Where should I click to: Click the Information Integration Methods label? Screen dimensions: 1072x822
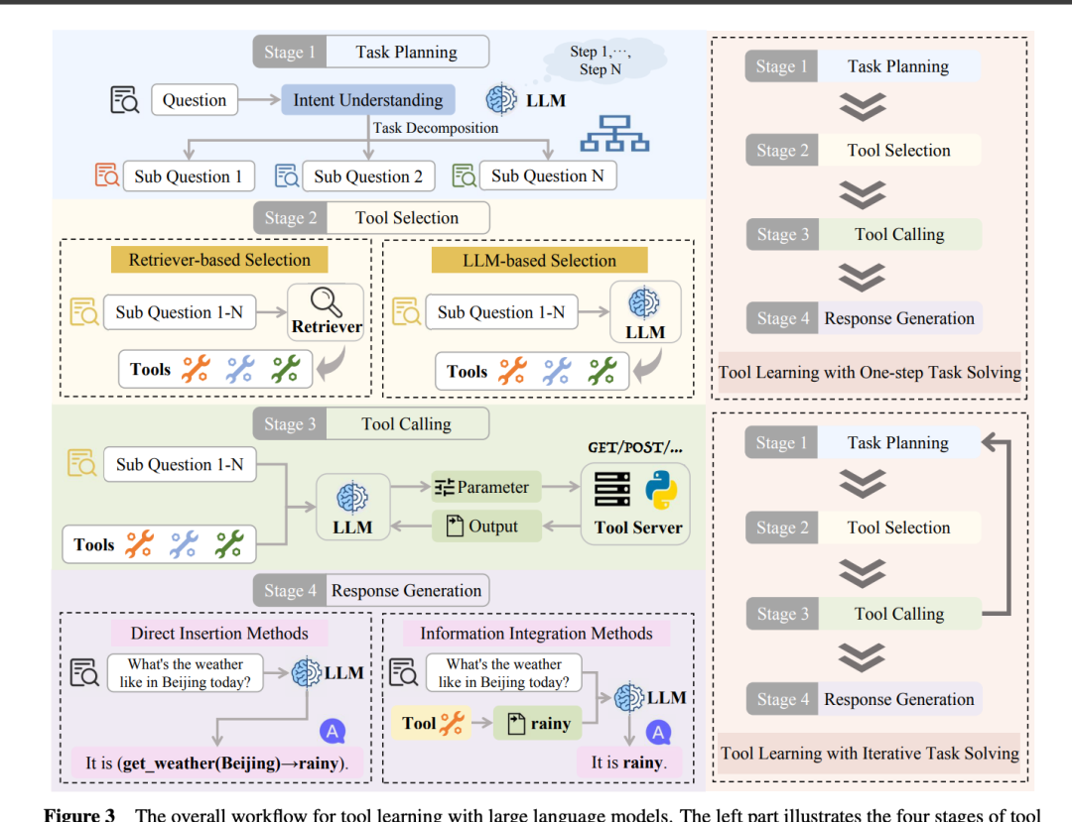coord(536,634)
